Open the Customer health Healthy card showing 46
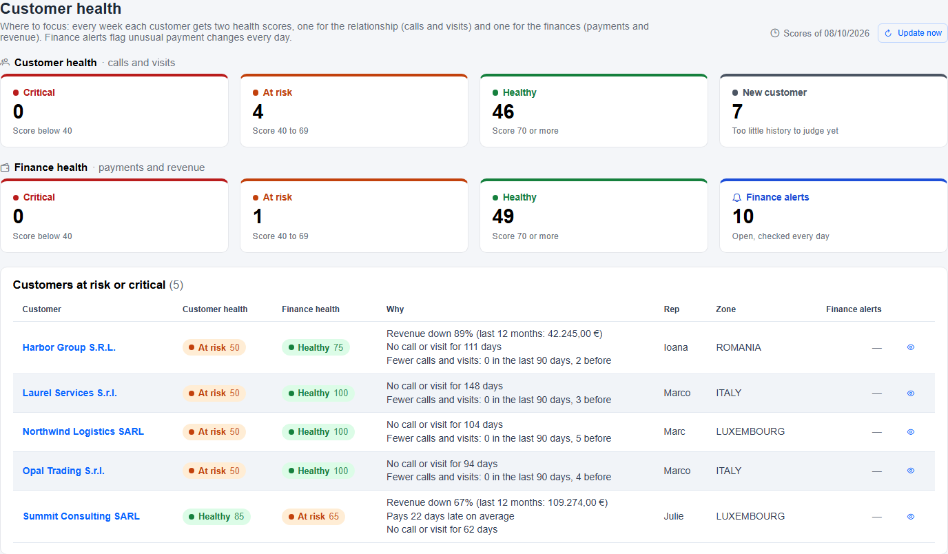Image resolution: width=948 pixels, height=554 pixels. click(x=594, y=110)
